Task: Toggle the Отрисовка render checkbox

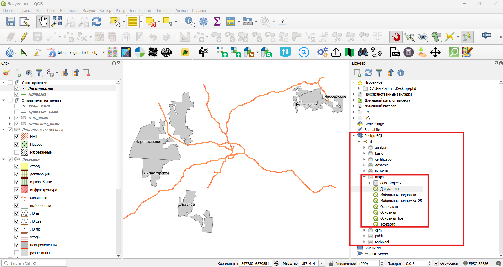Action: click(436, 263)
